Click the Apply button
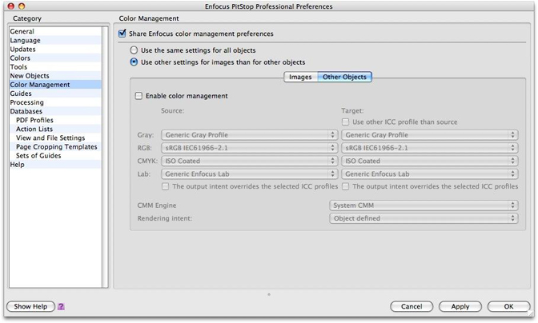Viewport: 538px width, 323px height. [x=460, y=306]
